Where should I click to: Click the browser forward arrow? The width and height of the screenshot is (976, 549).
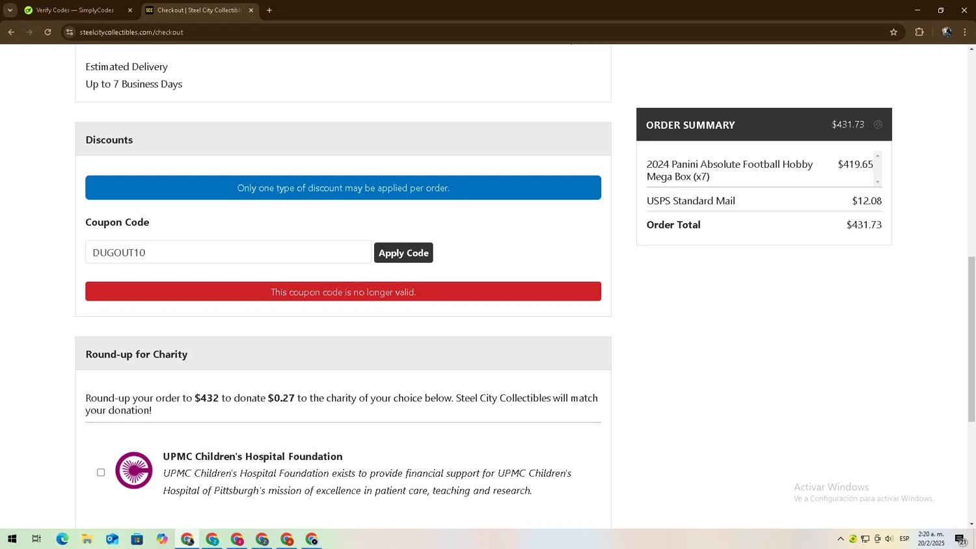click(29, 32)
